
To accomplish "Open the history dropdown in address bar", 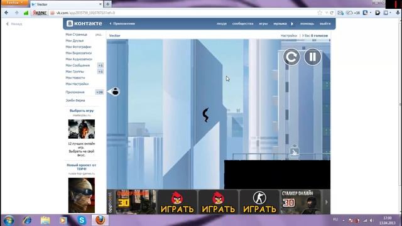I will tap(327, 13).
